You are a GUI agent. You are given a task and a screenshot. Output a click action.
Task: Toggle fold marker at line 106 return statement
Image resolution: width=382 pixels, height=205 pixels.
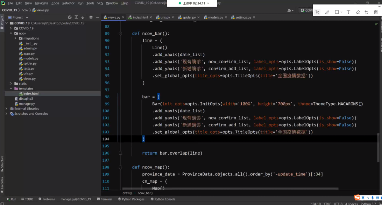(x=120, y=153)
